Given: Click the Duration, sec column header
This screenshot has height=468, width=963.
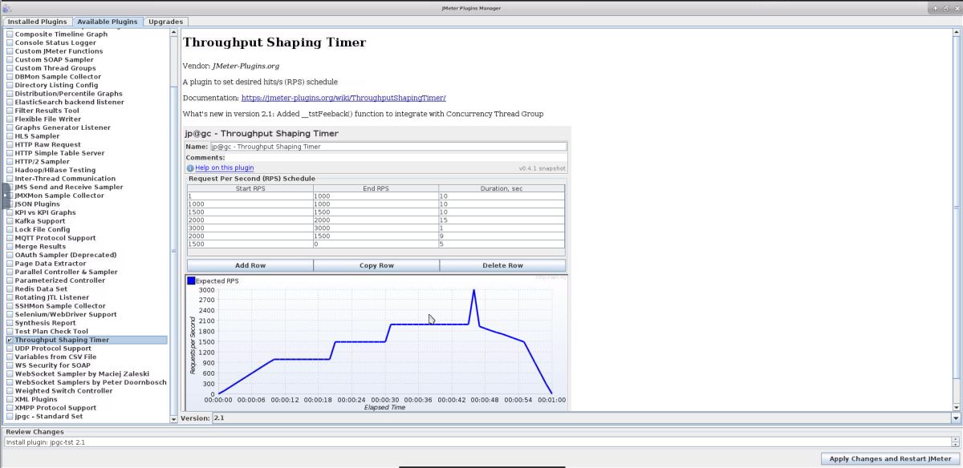Looking at the screenshot, I should point(502,188).
